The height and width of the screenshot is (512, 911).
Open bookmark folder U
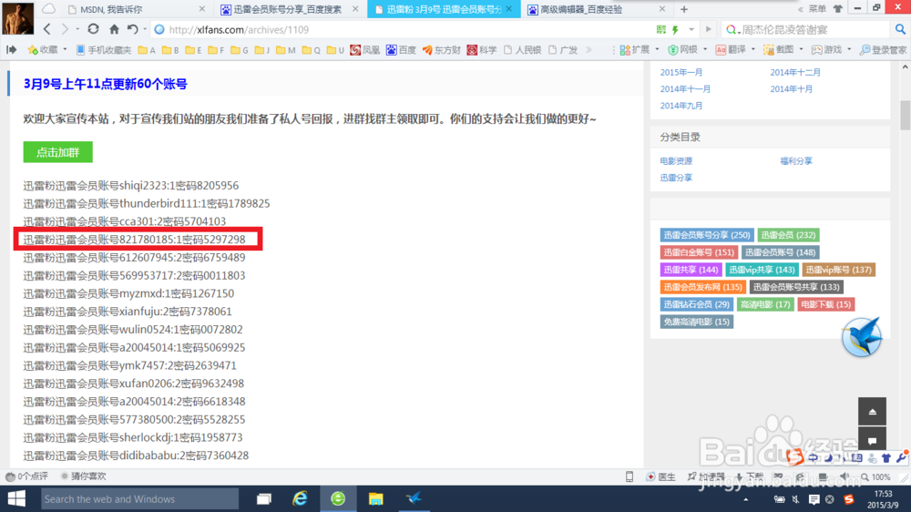335,50
